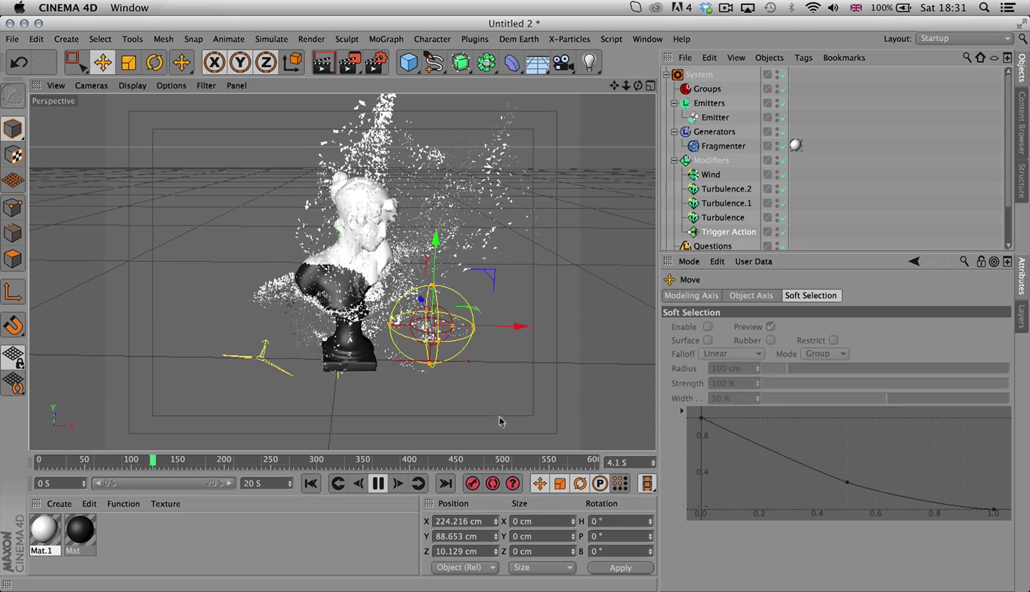Open the MoGraph menu
1030x592 pixels.
[386, 39]
